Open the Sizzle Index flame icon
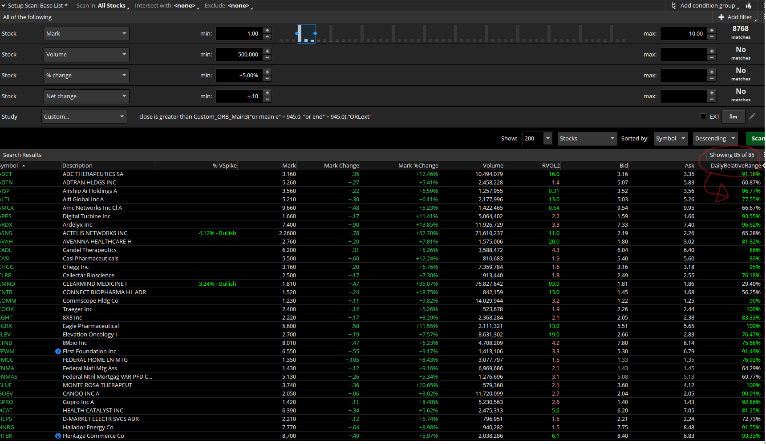Screen dimensions: 766x444 click(x=749, y=6)
